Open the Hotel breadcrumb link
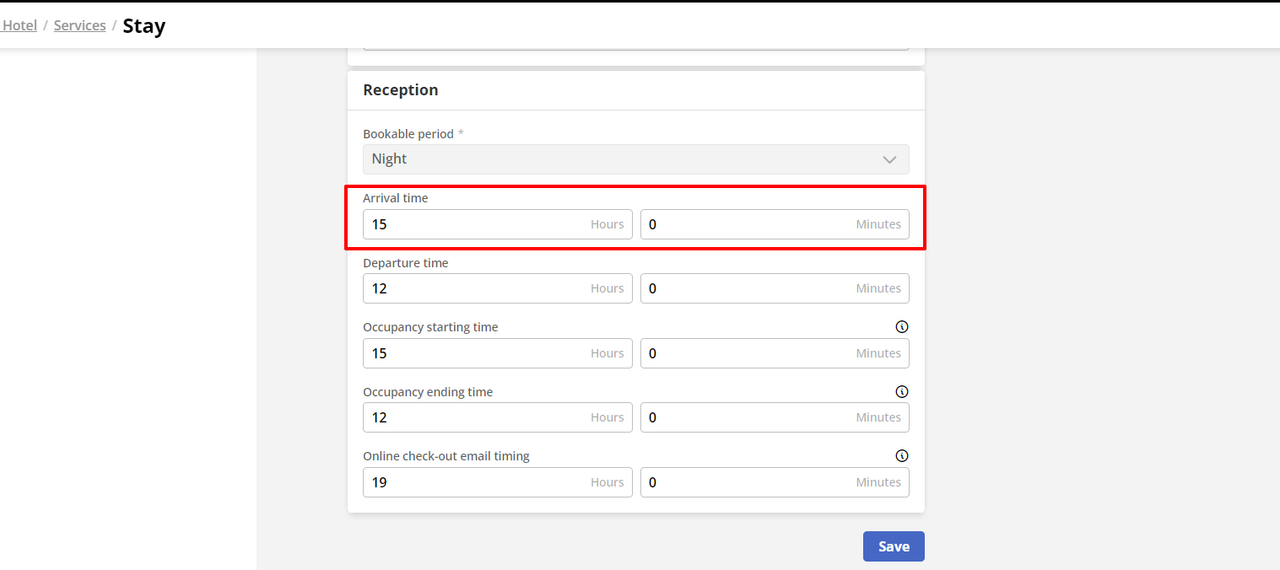This screenshot has width=1280, height=570. pos(19,25)
